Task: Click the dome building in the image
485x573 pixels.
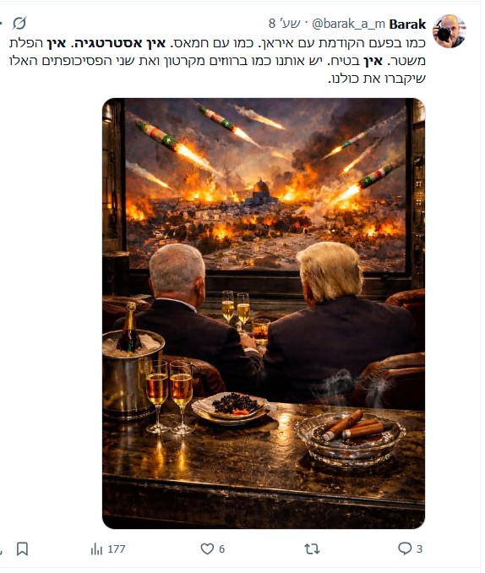Action: click(x=261, y=192)
